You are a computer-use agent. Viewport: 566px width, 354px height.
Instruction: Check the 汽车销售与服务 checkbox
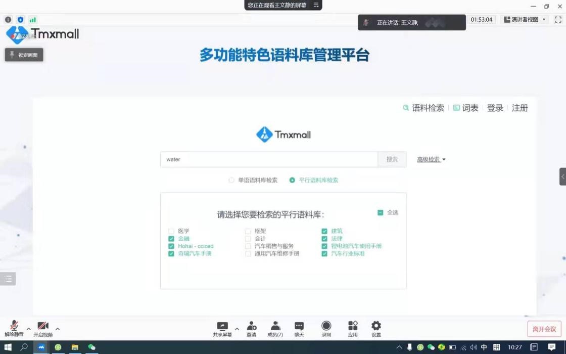click(x=248, y=246)
